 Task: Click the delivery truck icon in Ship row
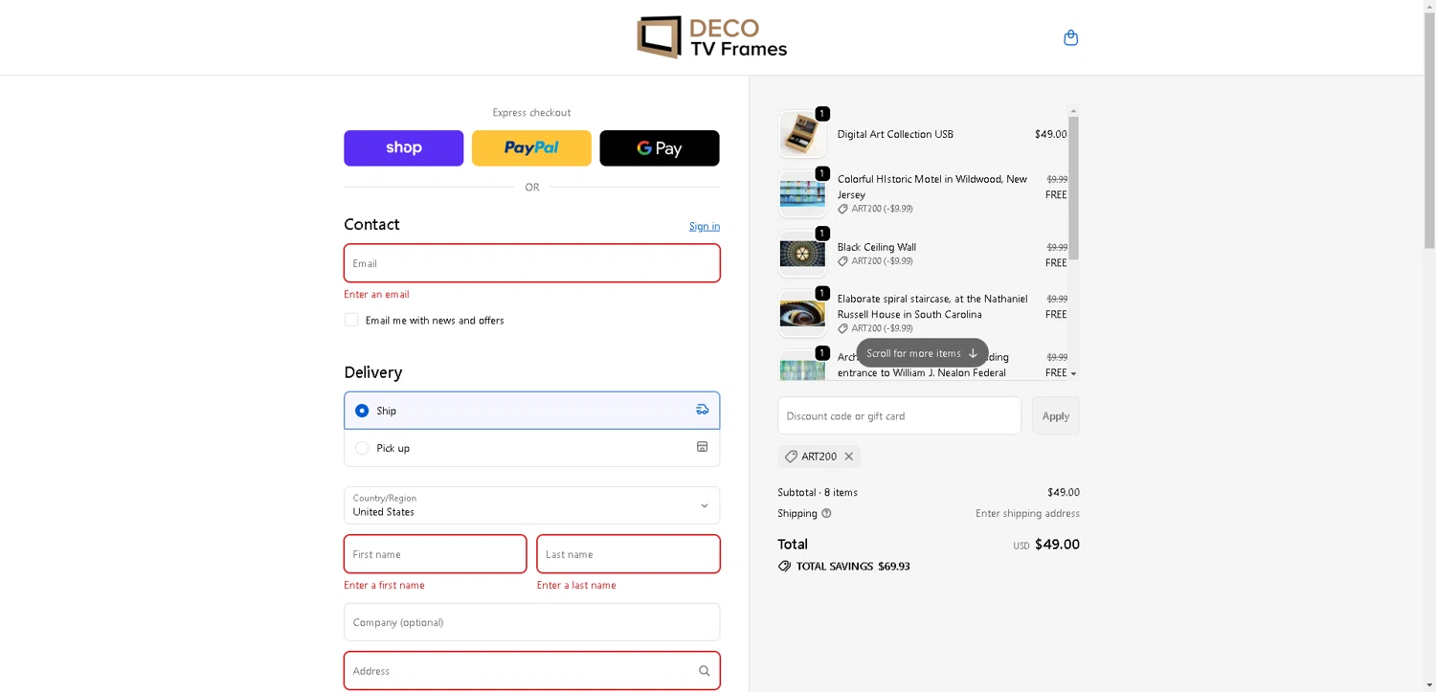703,410
